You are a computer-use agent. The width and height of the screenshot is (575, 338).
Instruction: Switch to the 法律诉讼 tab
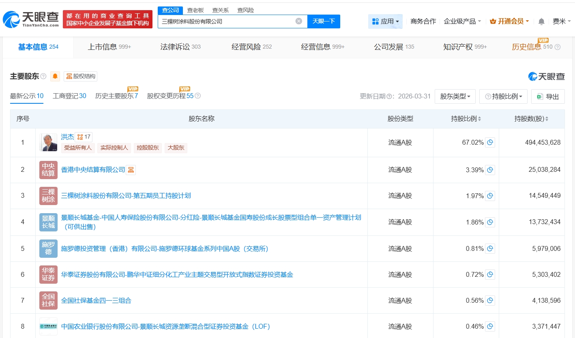[x=180, y=47]
